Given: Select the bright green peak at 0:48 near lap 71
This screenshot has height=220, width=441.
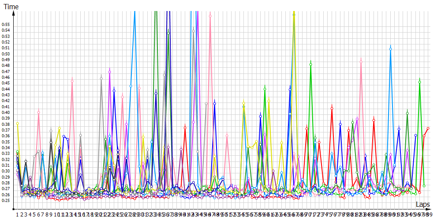Looking at the screenshot, I should [x=311, y=64].
